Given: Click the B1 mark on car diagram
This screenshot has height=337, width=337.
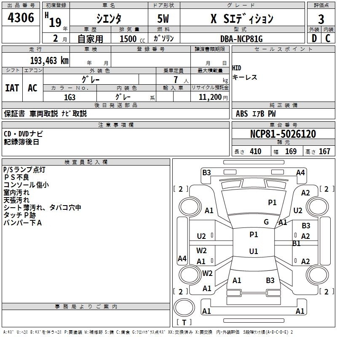Looking at the screenshot, I should [297, 243].
